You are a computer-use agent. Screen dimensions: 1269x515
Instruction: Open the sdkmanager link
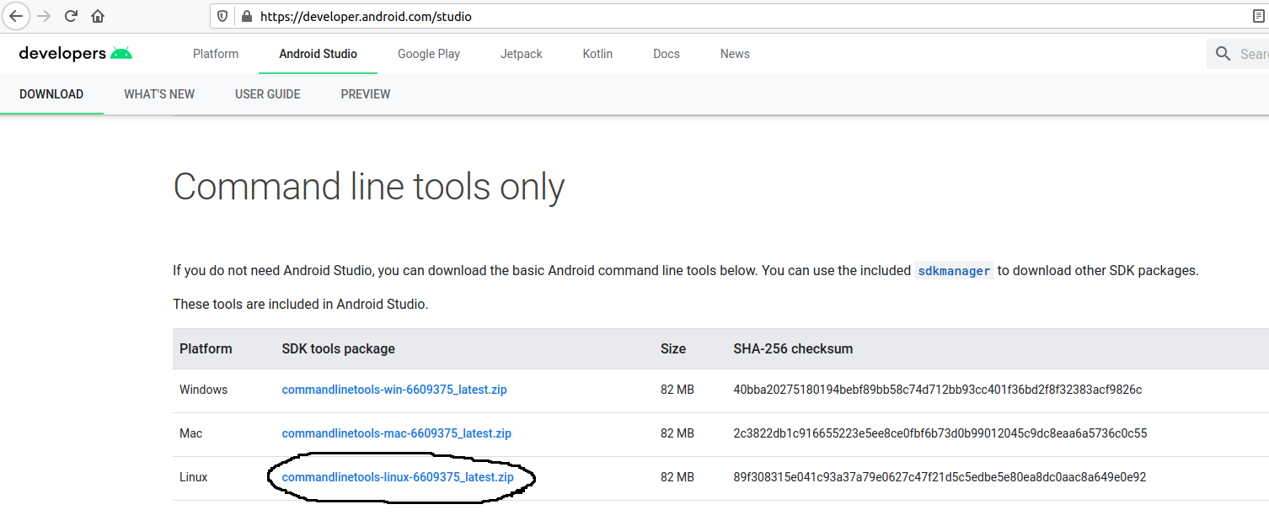(x=954, y=271)
